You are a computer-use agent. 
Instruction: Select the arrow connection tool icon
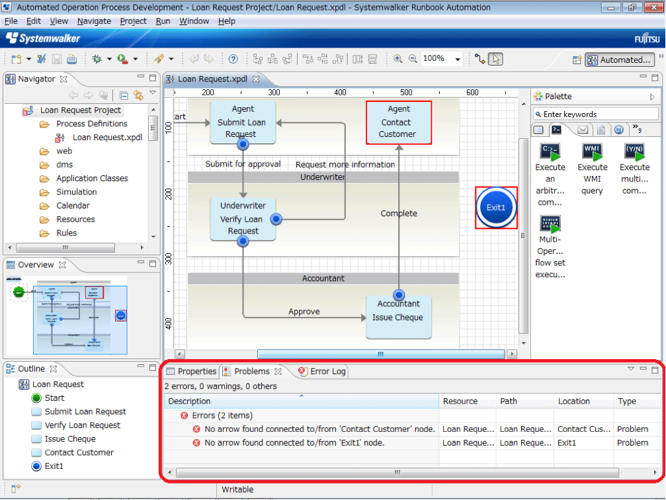tap(480, 59)
